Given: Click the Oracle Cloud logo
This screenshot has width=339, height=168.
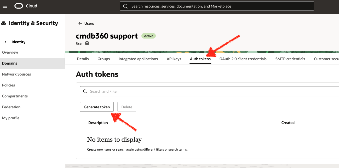Looking at the screenshot, I should coord(19,6).
